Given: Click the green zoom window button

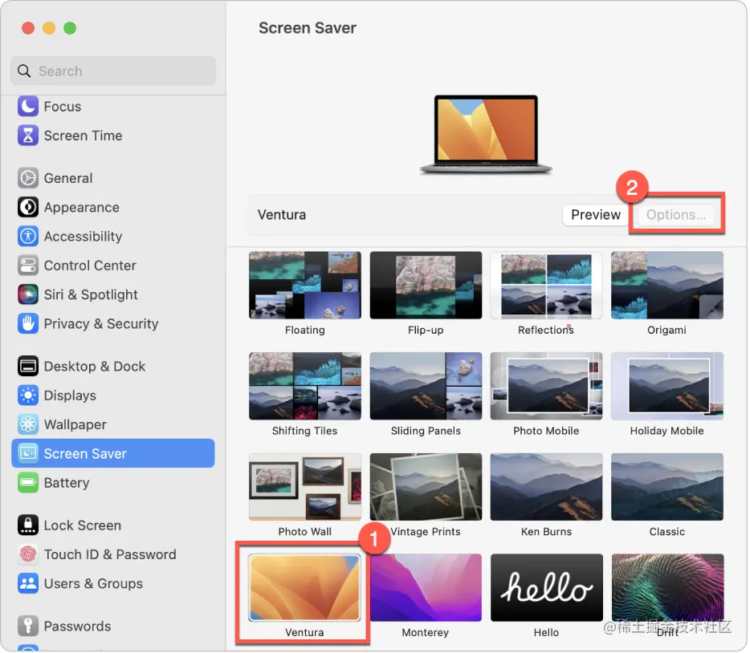Looking at the screenshot, I should pyautogui.click(x=70, y=28).
